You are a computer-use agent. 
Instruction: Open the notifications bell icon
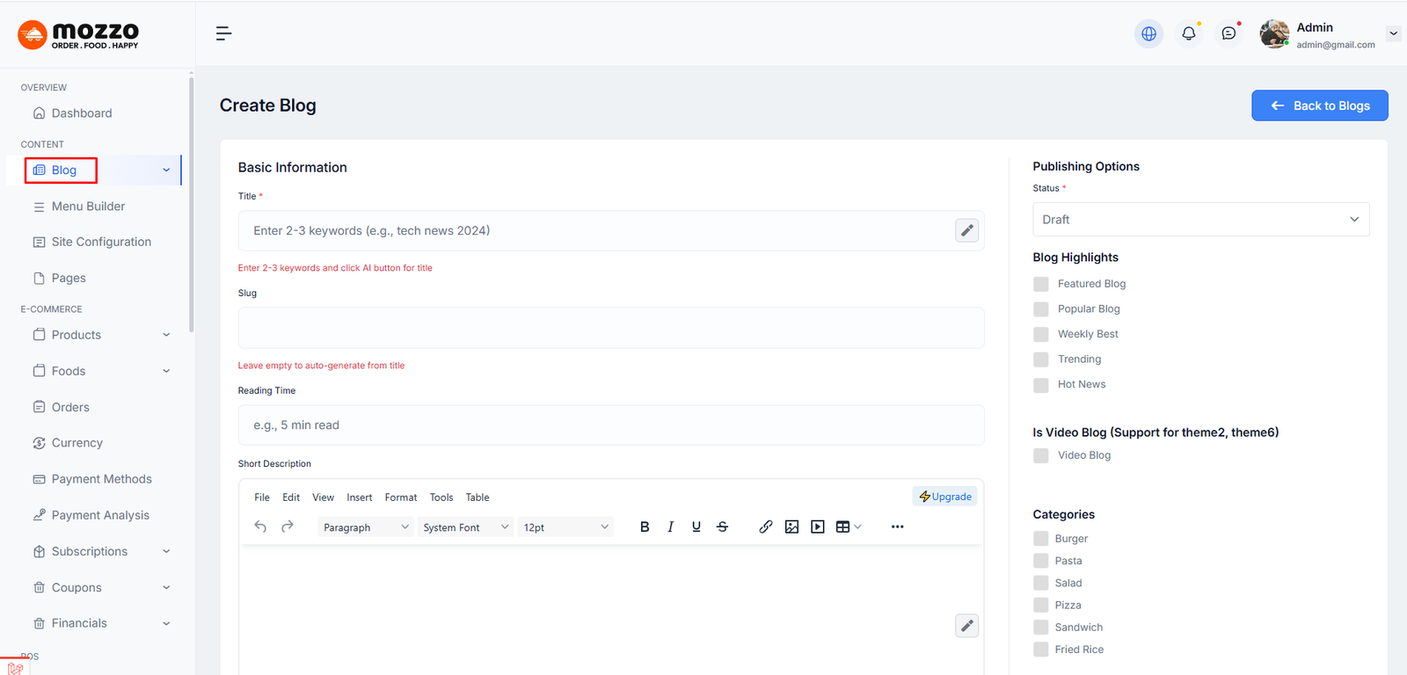click(x=1189, y=33)
